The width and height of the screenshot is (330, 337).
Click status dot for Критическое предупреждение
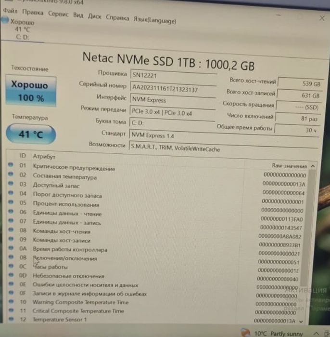pyautogui.click(x=11, y=164)
